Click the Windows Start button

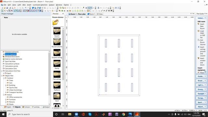click(3, 114)
